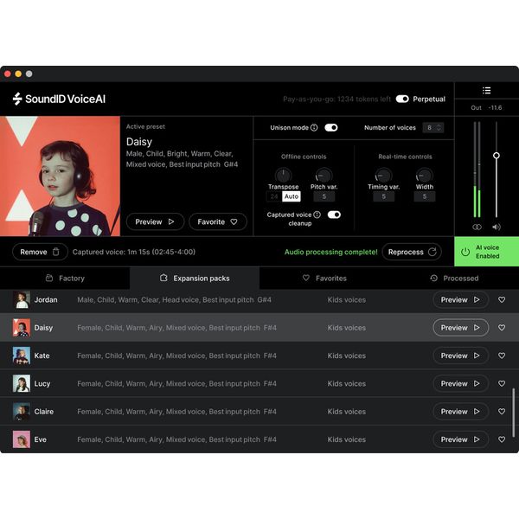The width and height of the screenshot is (519, 519).
Task: Open the hamburger list menu icon
Action: tap(486, 90)
